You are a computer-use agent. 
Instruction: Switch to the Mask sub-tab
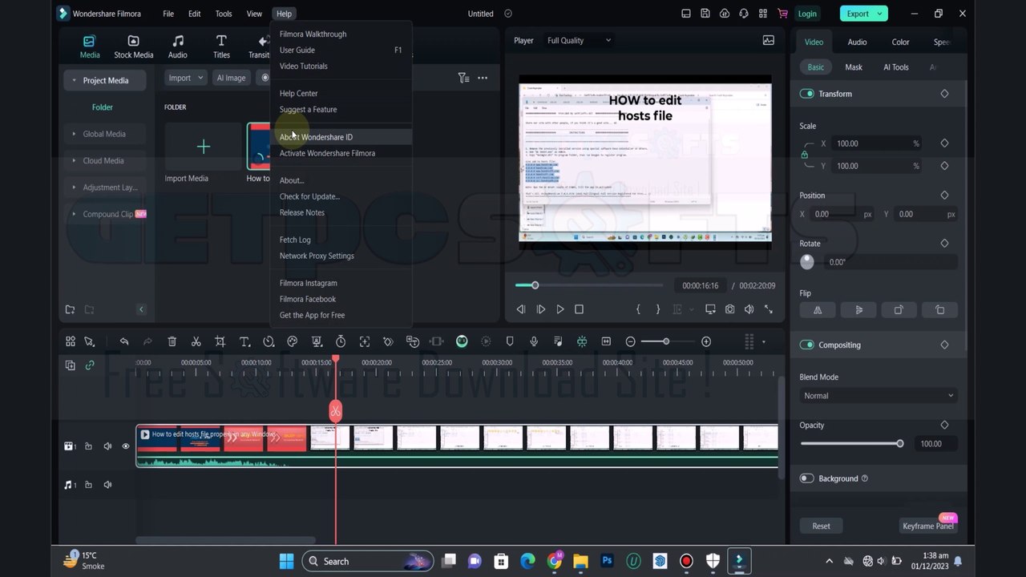point(854,67)
